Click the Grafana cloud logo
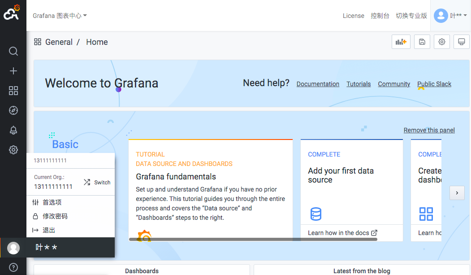 12,13
